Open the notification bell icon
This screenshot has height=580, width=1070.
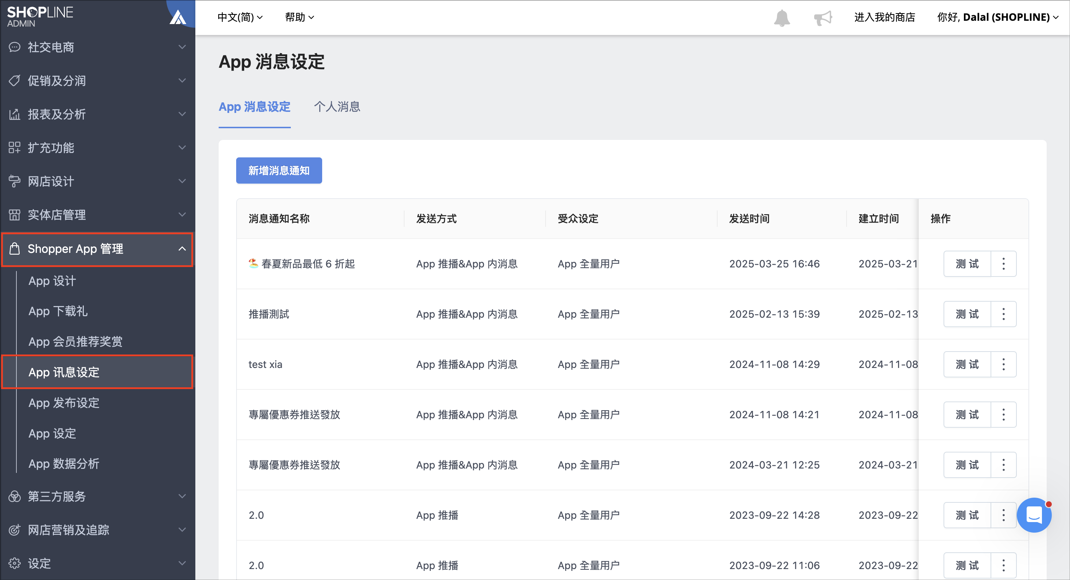point(781,17)
